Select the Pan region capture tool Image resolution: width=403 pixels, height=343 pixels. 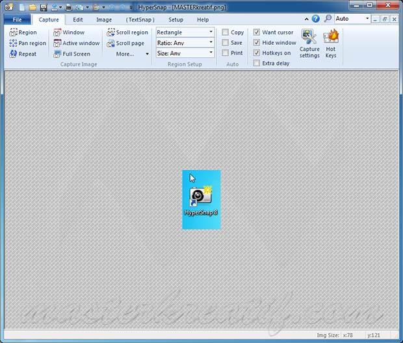click(x=14, y=44)
